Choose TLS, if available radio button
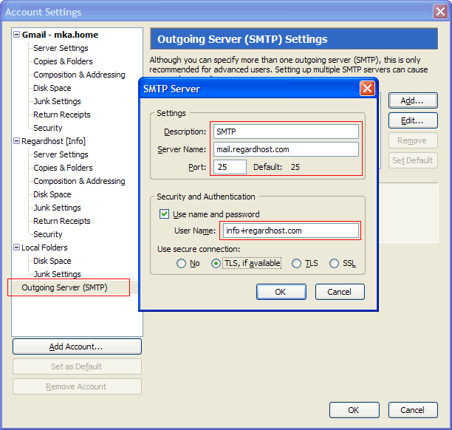Screen dimensions: 452x430 (216, 264)
